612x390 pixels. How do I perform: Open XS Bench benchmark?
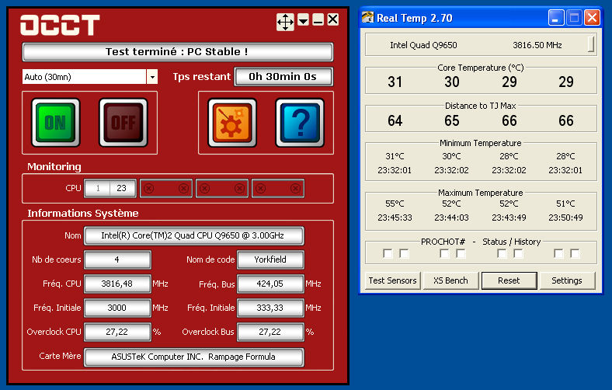coord(450,280)
